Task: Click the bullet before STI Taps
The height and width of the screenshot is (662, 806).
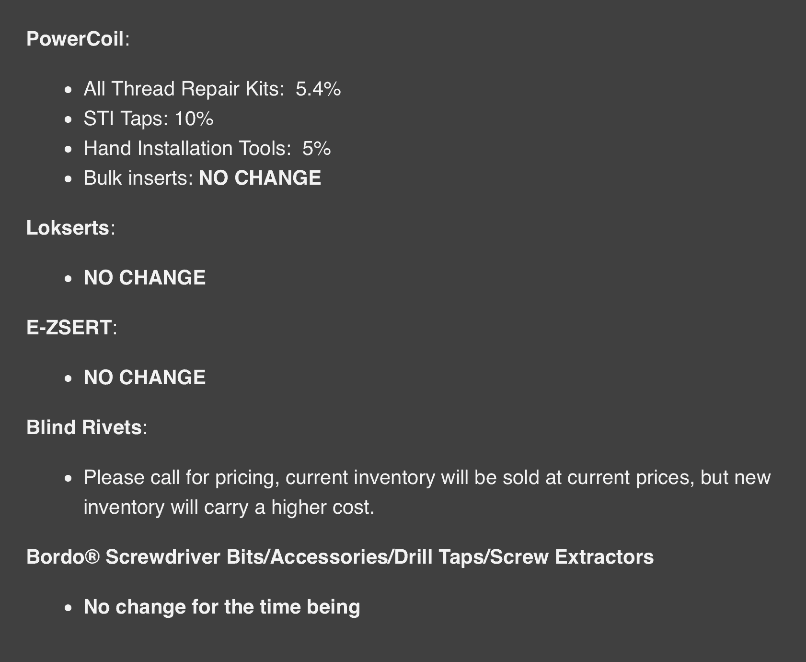Action: [68, 119]
